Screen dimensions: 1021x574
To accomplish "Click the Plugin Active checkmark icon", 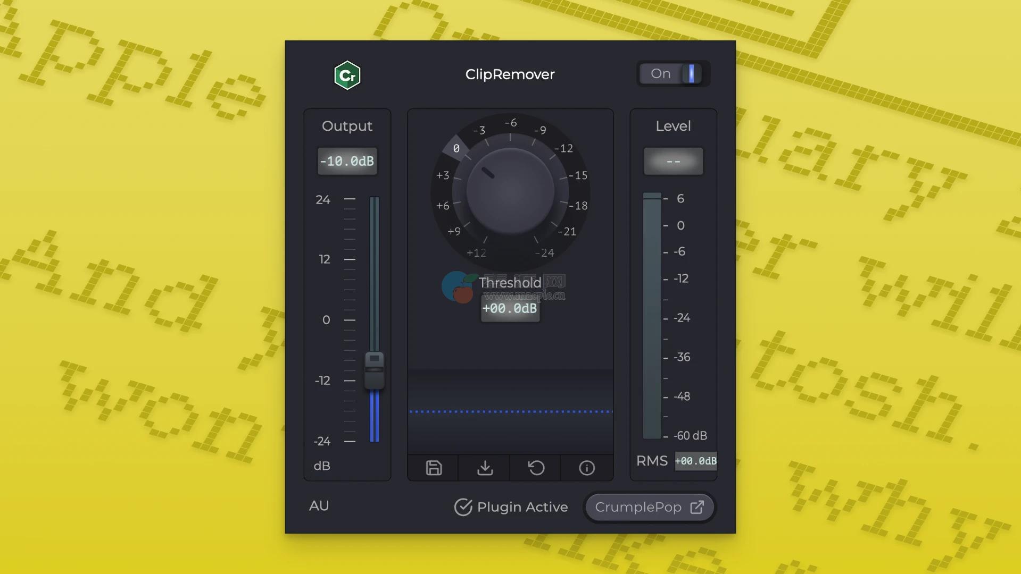I will (x=463, y=507).
